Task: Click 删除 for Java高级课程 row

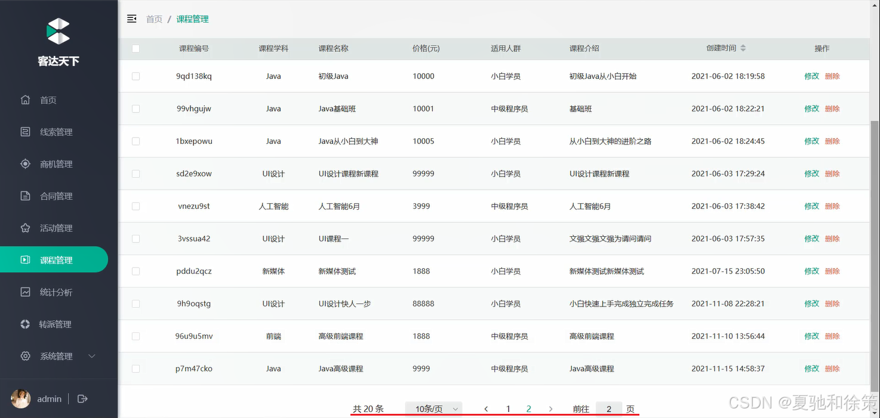Action: (832, 369)
